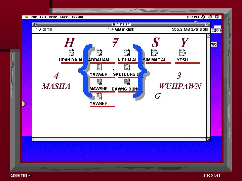Click the SIM MAT AI document icon
This screenshot has height=181, width=242.
coord(155,53)
